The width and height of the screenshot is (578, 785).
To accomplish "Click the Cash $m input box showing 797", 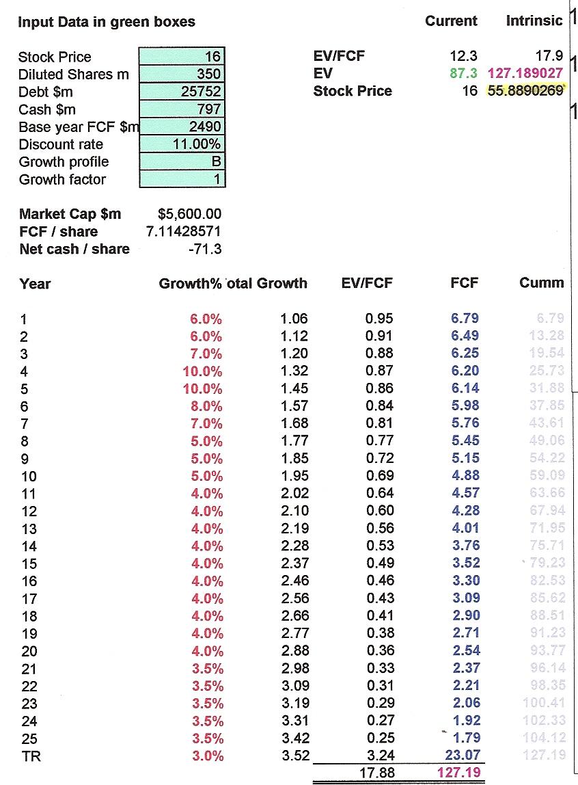I will [x=182, y=109].
